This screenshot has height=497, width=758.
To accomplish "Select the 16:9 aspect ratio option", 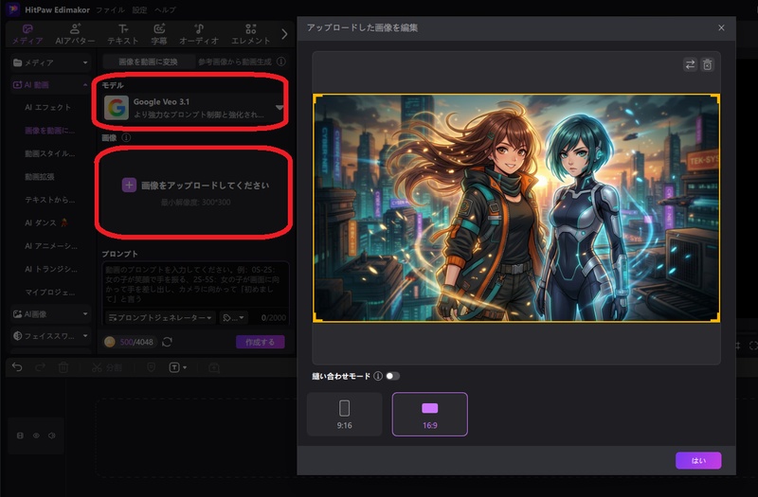I will (430, 414).
